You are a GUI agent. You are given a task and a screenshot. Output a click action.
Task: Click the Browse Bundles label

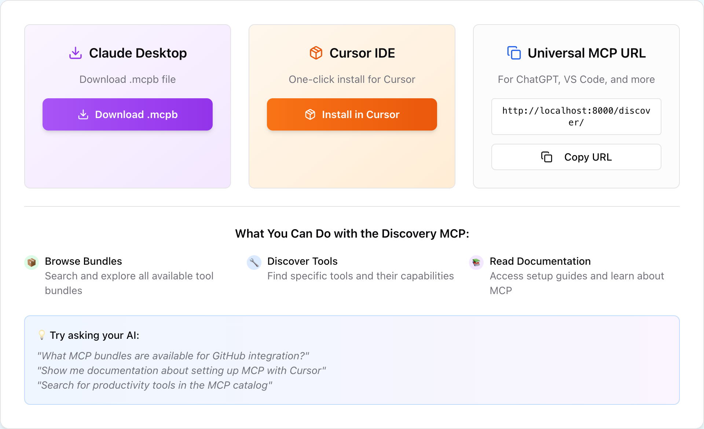tap(83, 261)
